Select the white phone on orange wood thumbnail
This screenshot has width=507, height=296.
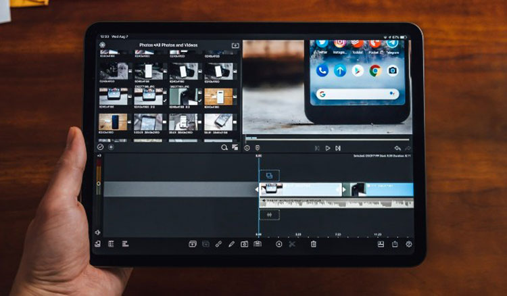(218, 97)
